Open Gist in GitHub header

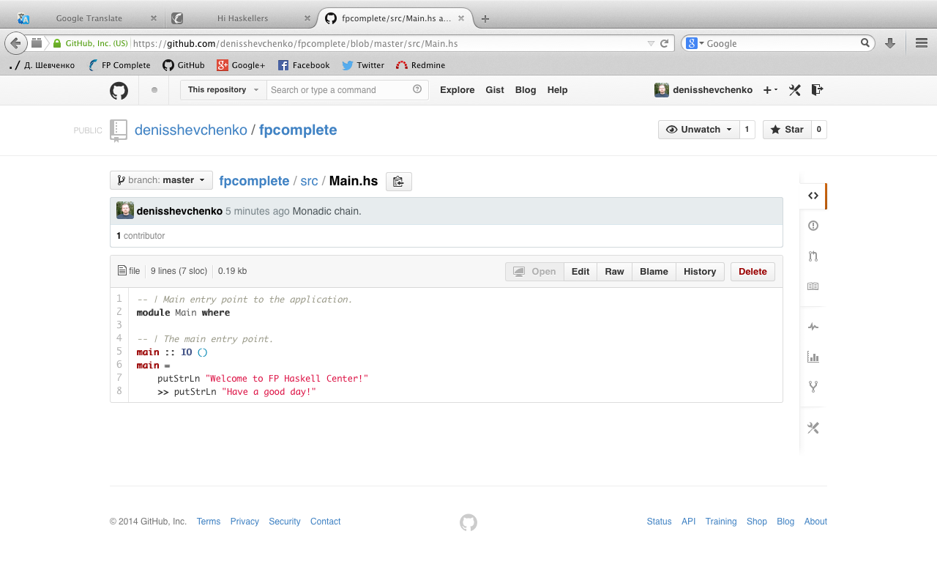(x=495, y=90)
